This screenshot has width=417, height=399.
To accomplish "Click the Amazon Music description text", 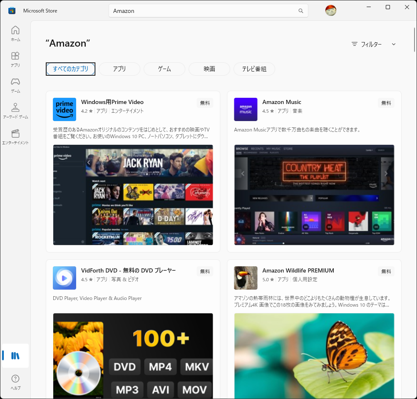I will point(297,130).
